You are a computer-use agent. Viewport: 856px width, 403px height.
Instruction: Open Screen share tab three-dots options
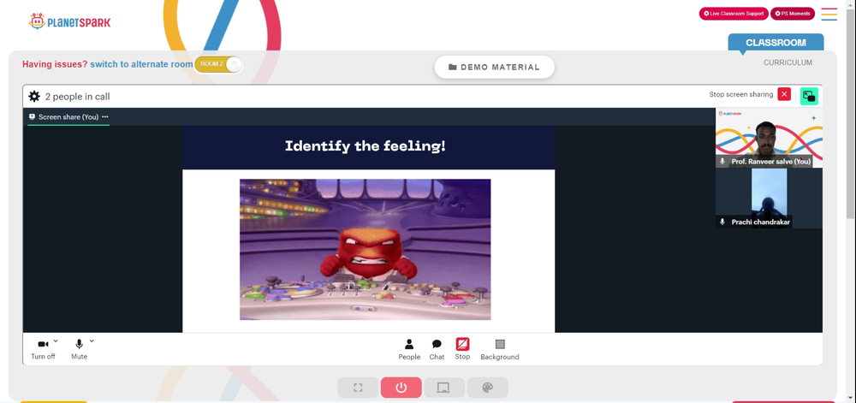104,116
